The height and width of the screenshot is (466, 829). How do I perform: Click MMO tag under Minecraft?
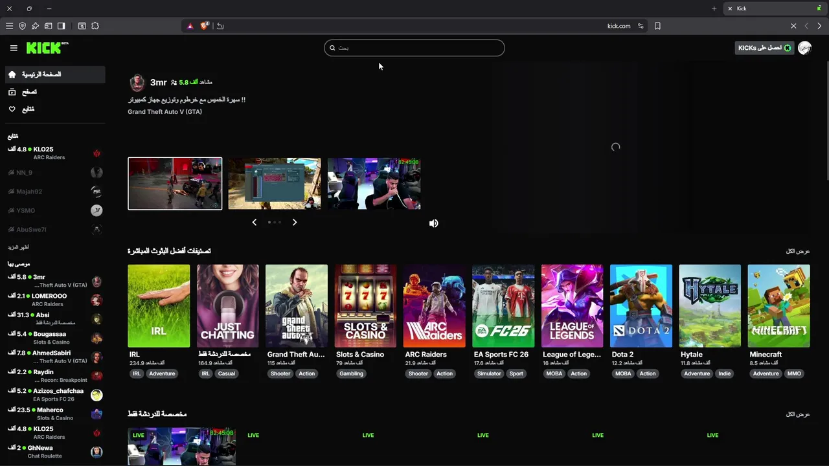(x=794, y=373)
